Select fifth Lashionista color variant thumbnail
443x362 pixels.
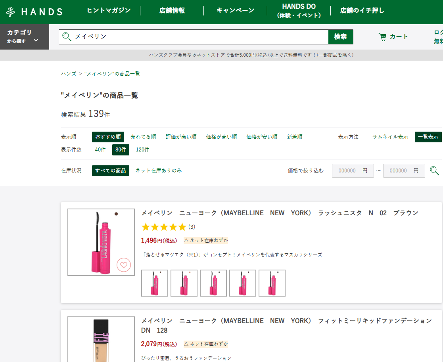click(272, 283)
